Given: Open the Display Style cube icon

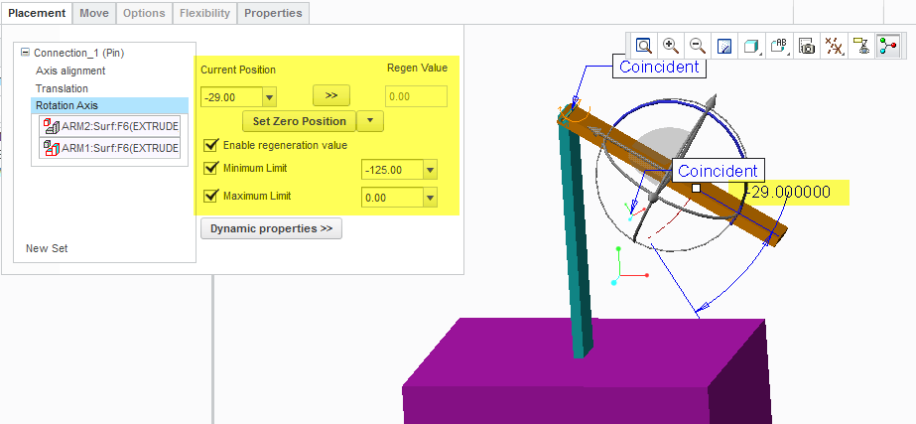Looking at the screenshot, I should pyautogui.click(x=751, y=46).
